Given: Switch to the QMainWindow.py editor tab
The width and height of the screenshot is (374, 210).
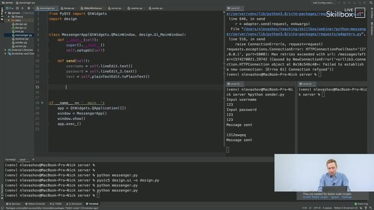Looking at the screenshot, I should pos(92,8).
